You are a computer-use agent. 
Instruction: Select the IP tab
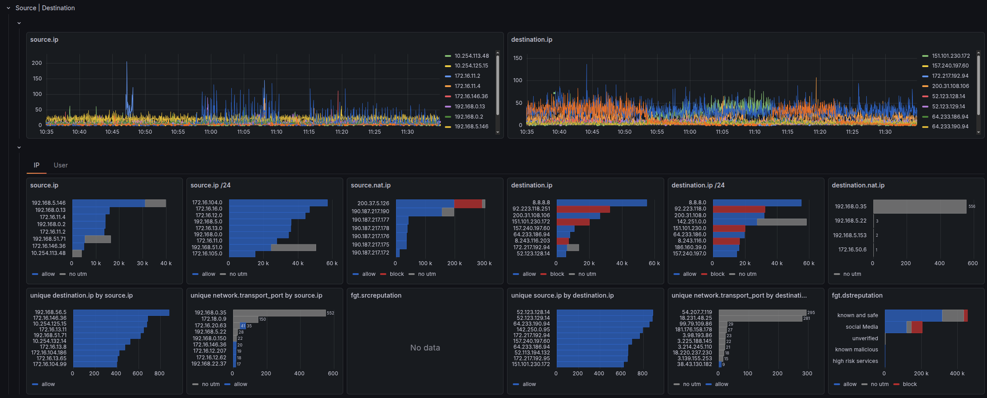tap(36, 165)
